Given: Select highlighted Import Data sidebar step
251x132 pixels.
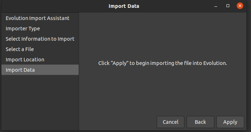Looking at the screenshot, I should click(40, 70).
